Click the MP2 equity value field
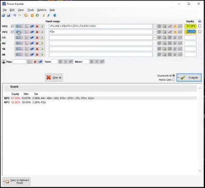 point(190,26)
